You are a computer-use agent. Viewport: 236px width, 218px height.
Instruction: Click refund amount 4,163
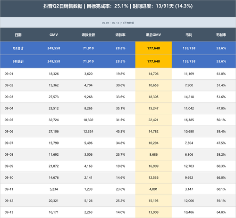coord(88,166)
